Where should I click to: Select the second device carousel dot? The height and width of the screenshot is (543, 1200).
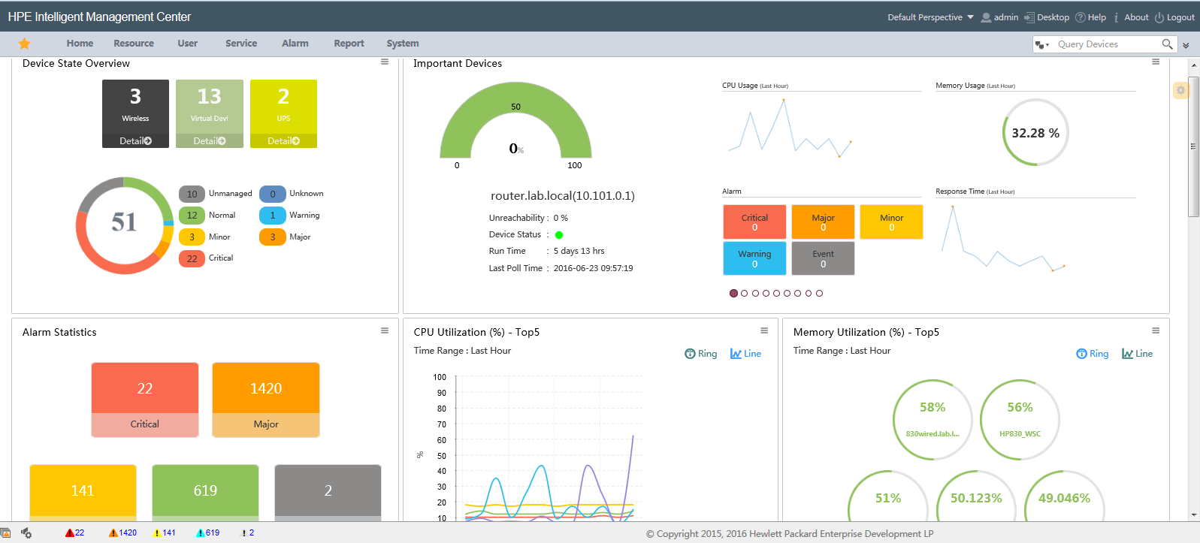point(745,294)
